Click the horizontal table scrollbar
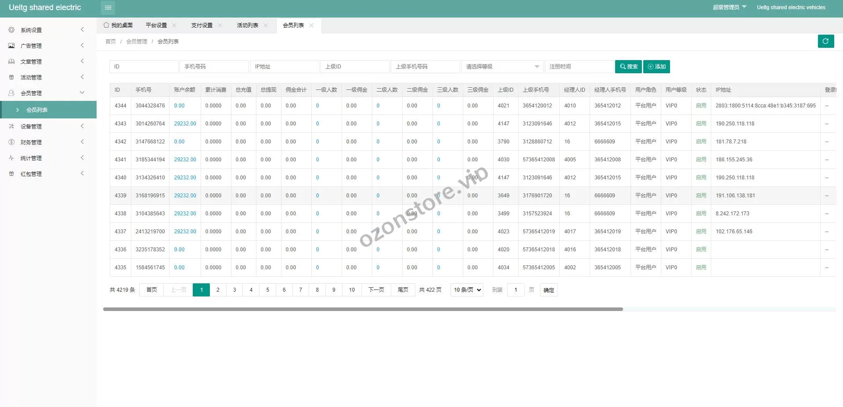This screenshot has width=843, height=407. pos(363,309)
